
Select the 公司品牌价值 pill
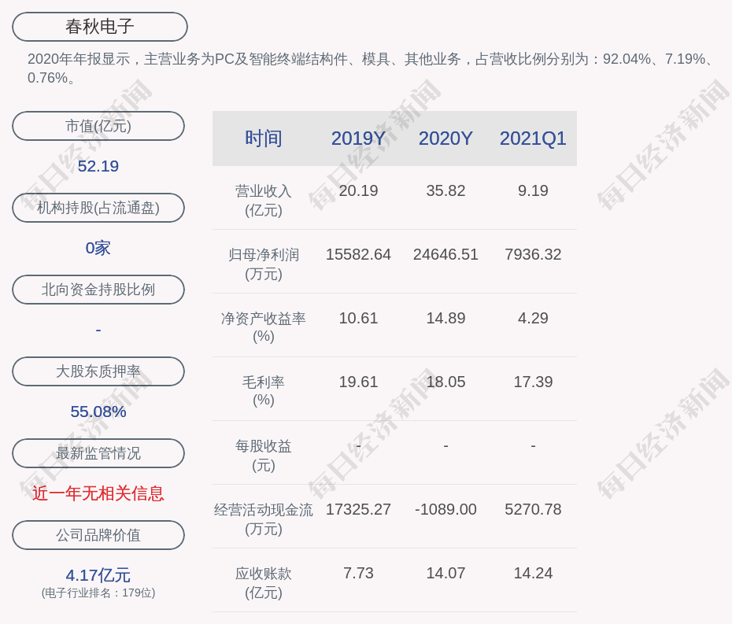coord(98,535)
